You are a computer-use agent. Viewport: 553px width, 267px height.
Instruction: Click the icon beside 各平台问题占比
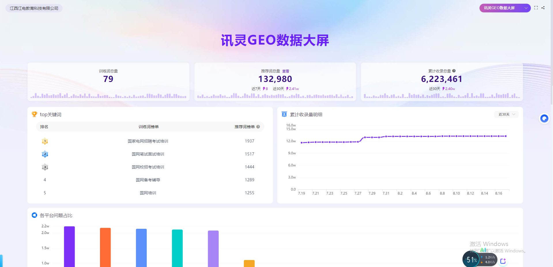tap(34, 215)
